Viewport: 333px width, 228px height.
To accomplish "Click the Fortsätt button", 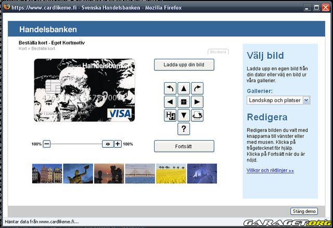I will pyautogui.click(x=184, y=146).
